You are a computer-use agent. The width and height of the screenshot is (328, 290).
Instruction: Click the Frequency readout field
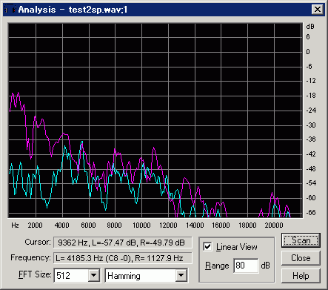122,258
